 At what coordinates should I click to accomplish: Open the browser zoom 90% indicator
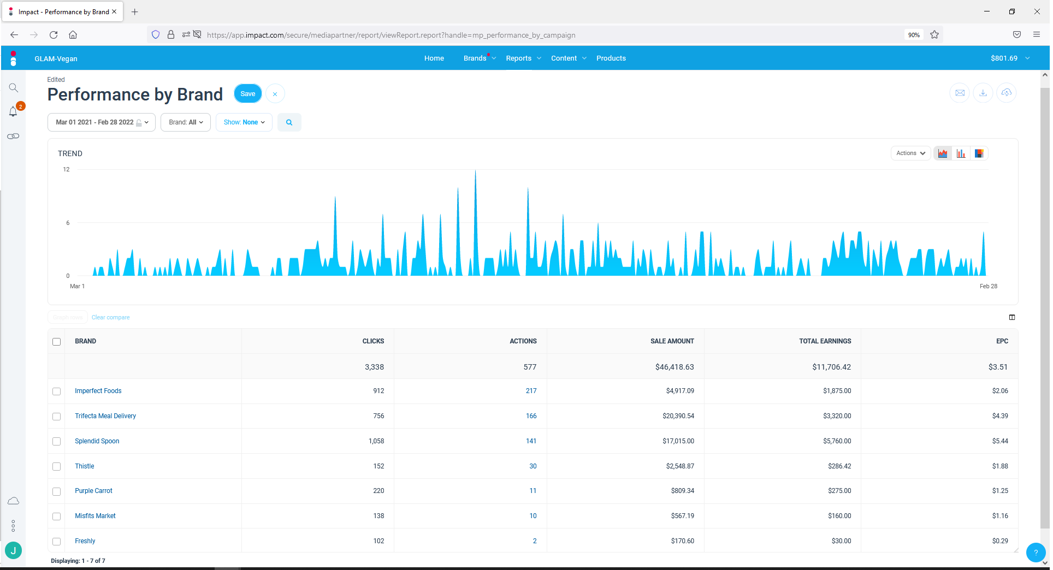pos(914,35)
